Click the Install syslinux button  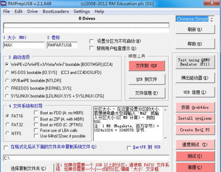pyautogui.click(x=195, y=118)
